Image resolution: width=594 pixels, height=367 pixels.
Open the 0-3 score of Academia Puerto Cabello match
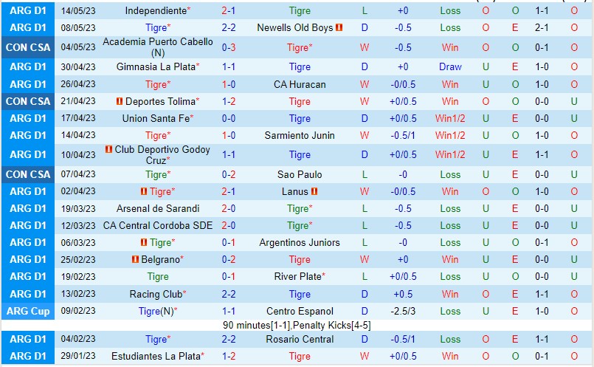tap(228, 47)
